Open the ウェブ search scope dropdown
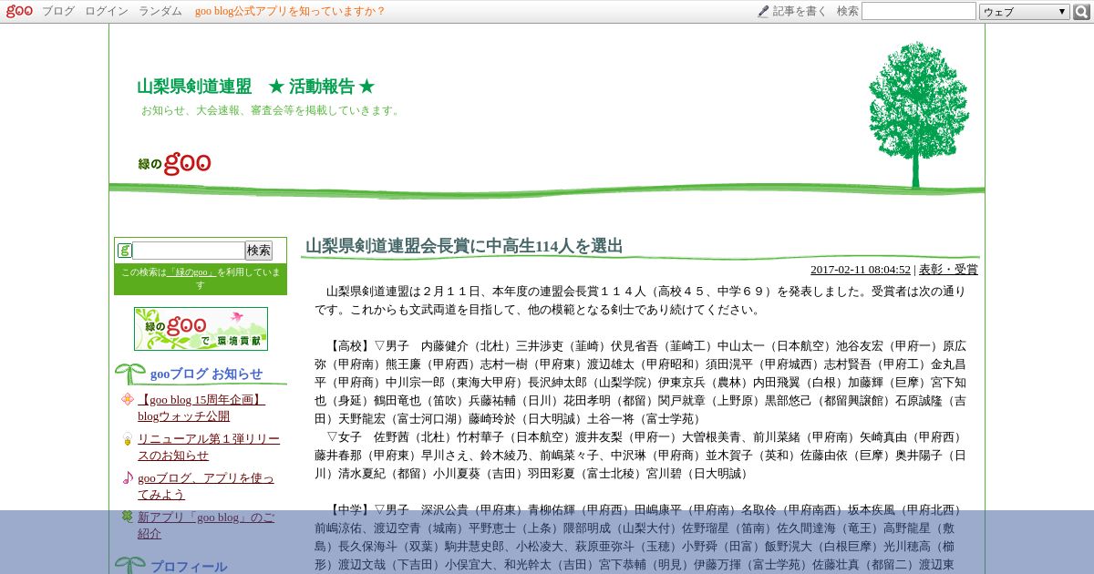1094x574 pixels. point(1025,12)
